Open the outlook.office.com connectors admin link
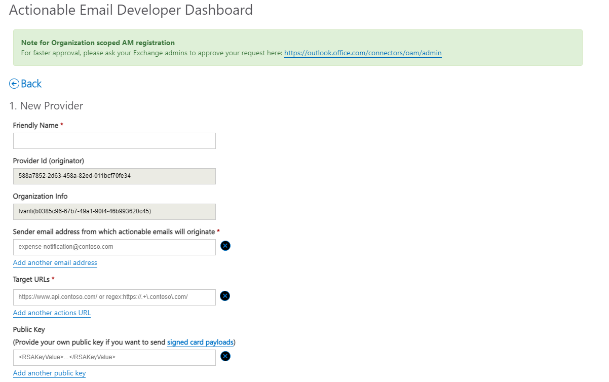This screenshot has height=382, width=609. pos(362,53)
